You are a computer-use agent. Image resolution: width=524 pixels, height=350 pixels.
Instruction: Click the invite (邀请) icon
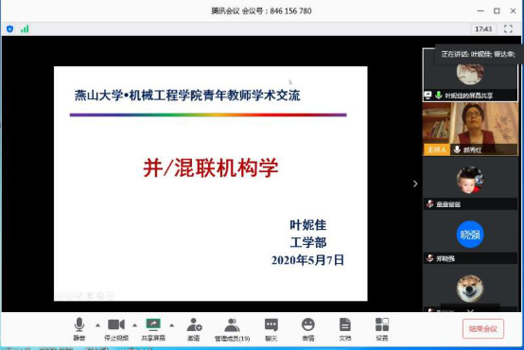tap(194, 328)
